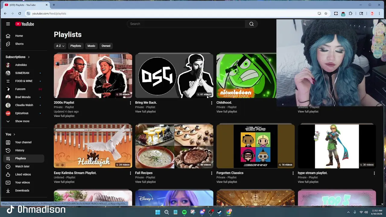The width and height of the screenshot is (386, 217).
Task: View full playlist for 2000s Playlist
Action: [64, 116]
